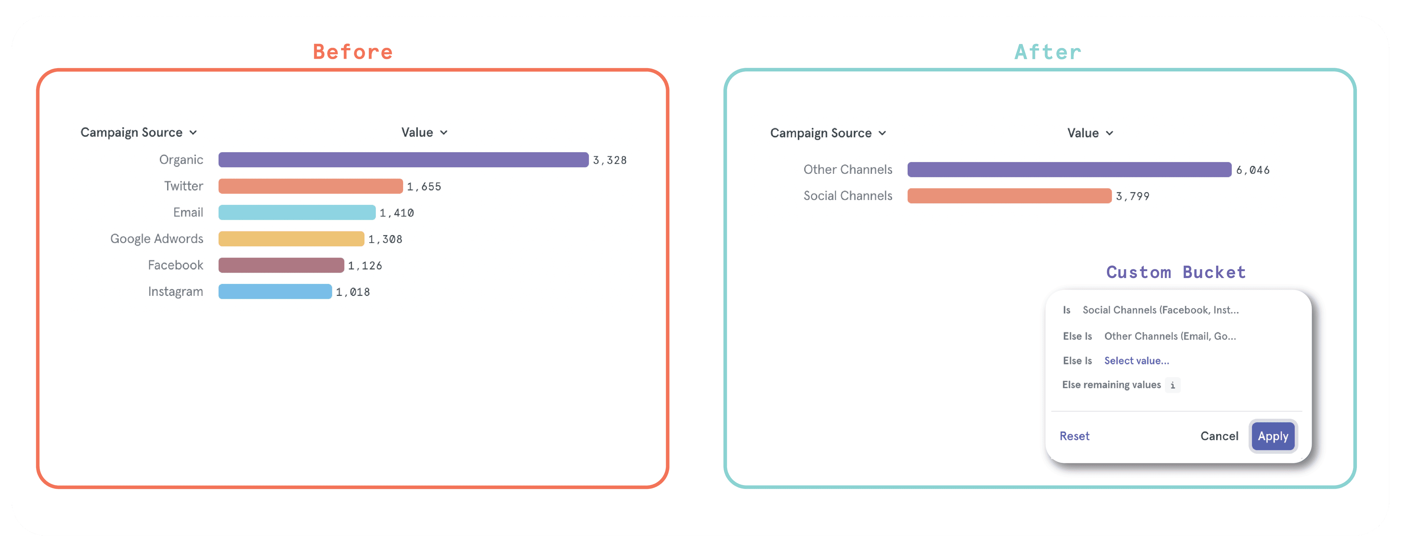Image resolution: width=1401 pixels, height=559 pixels.
Task: Click the purple Organic bar
Action: [403, 160]
